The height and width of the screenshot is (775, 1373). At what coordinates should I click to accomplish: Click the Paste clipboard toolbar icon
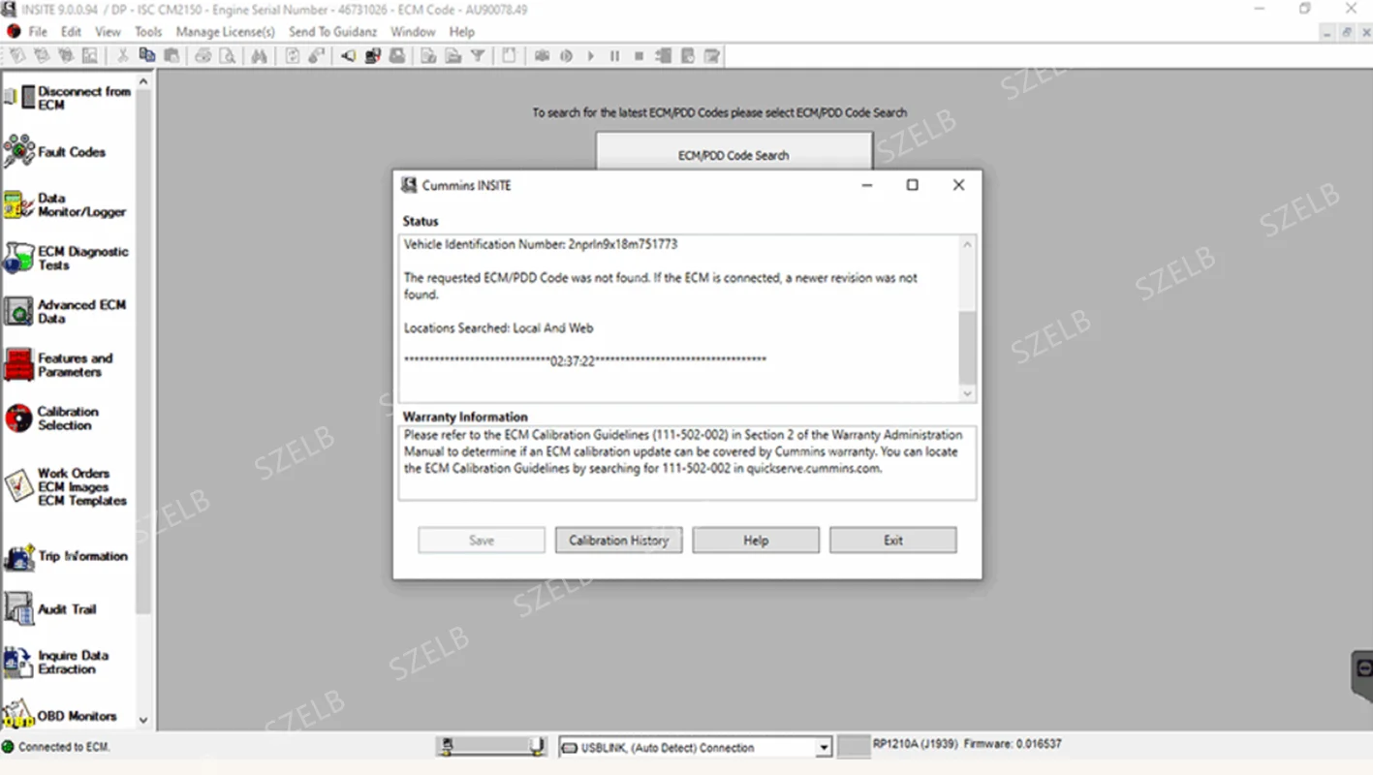click(x=172, y=56)
